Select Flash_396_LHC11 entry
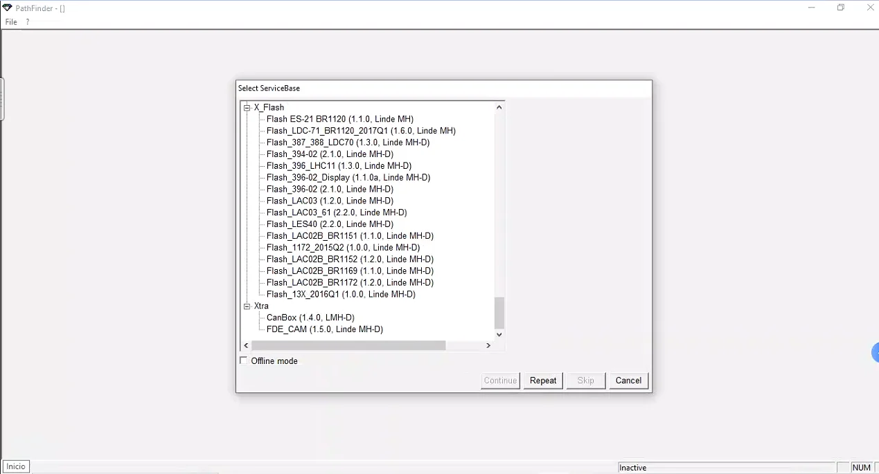Screen dimensions: 879x474 [339, 166]
